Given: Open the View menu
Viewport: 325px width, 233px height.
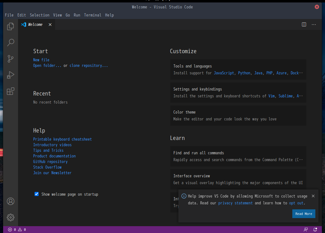Looking at the screenshot, I should pos(57,15).
